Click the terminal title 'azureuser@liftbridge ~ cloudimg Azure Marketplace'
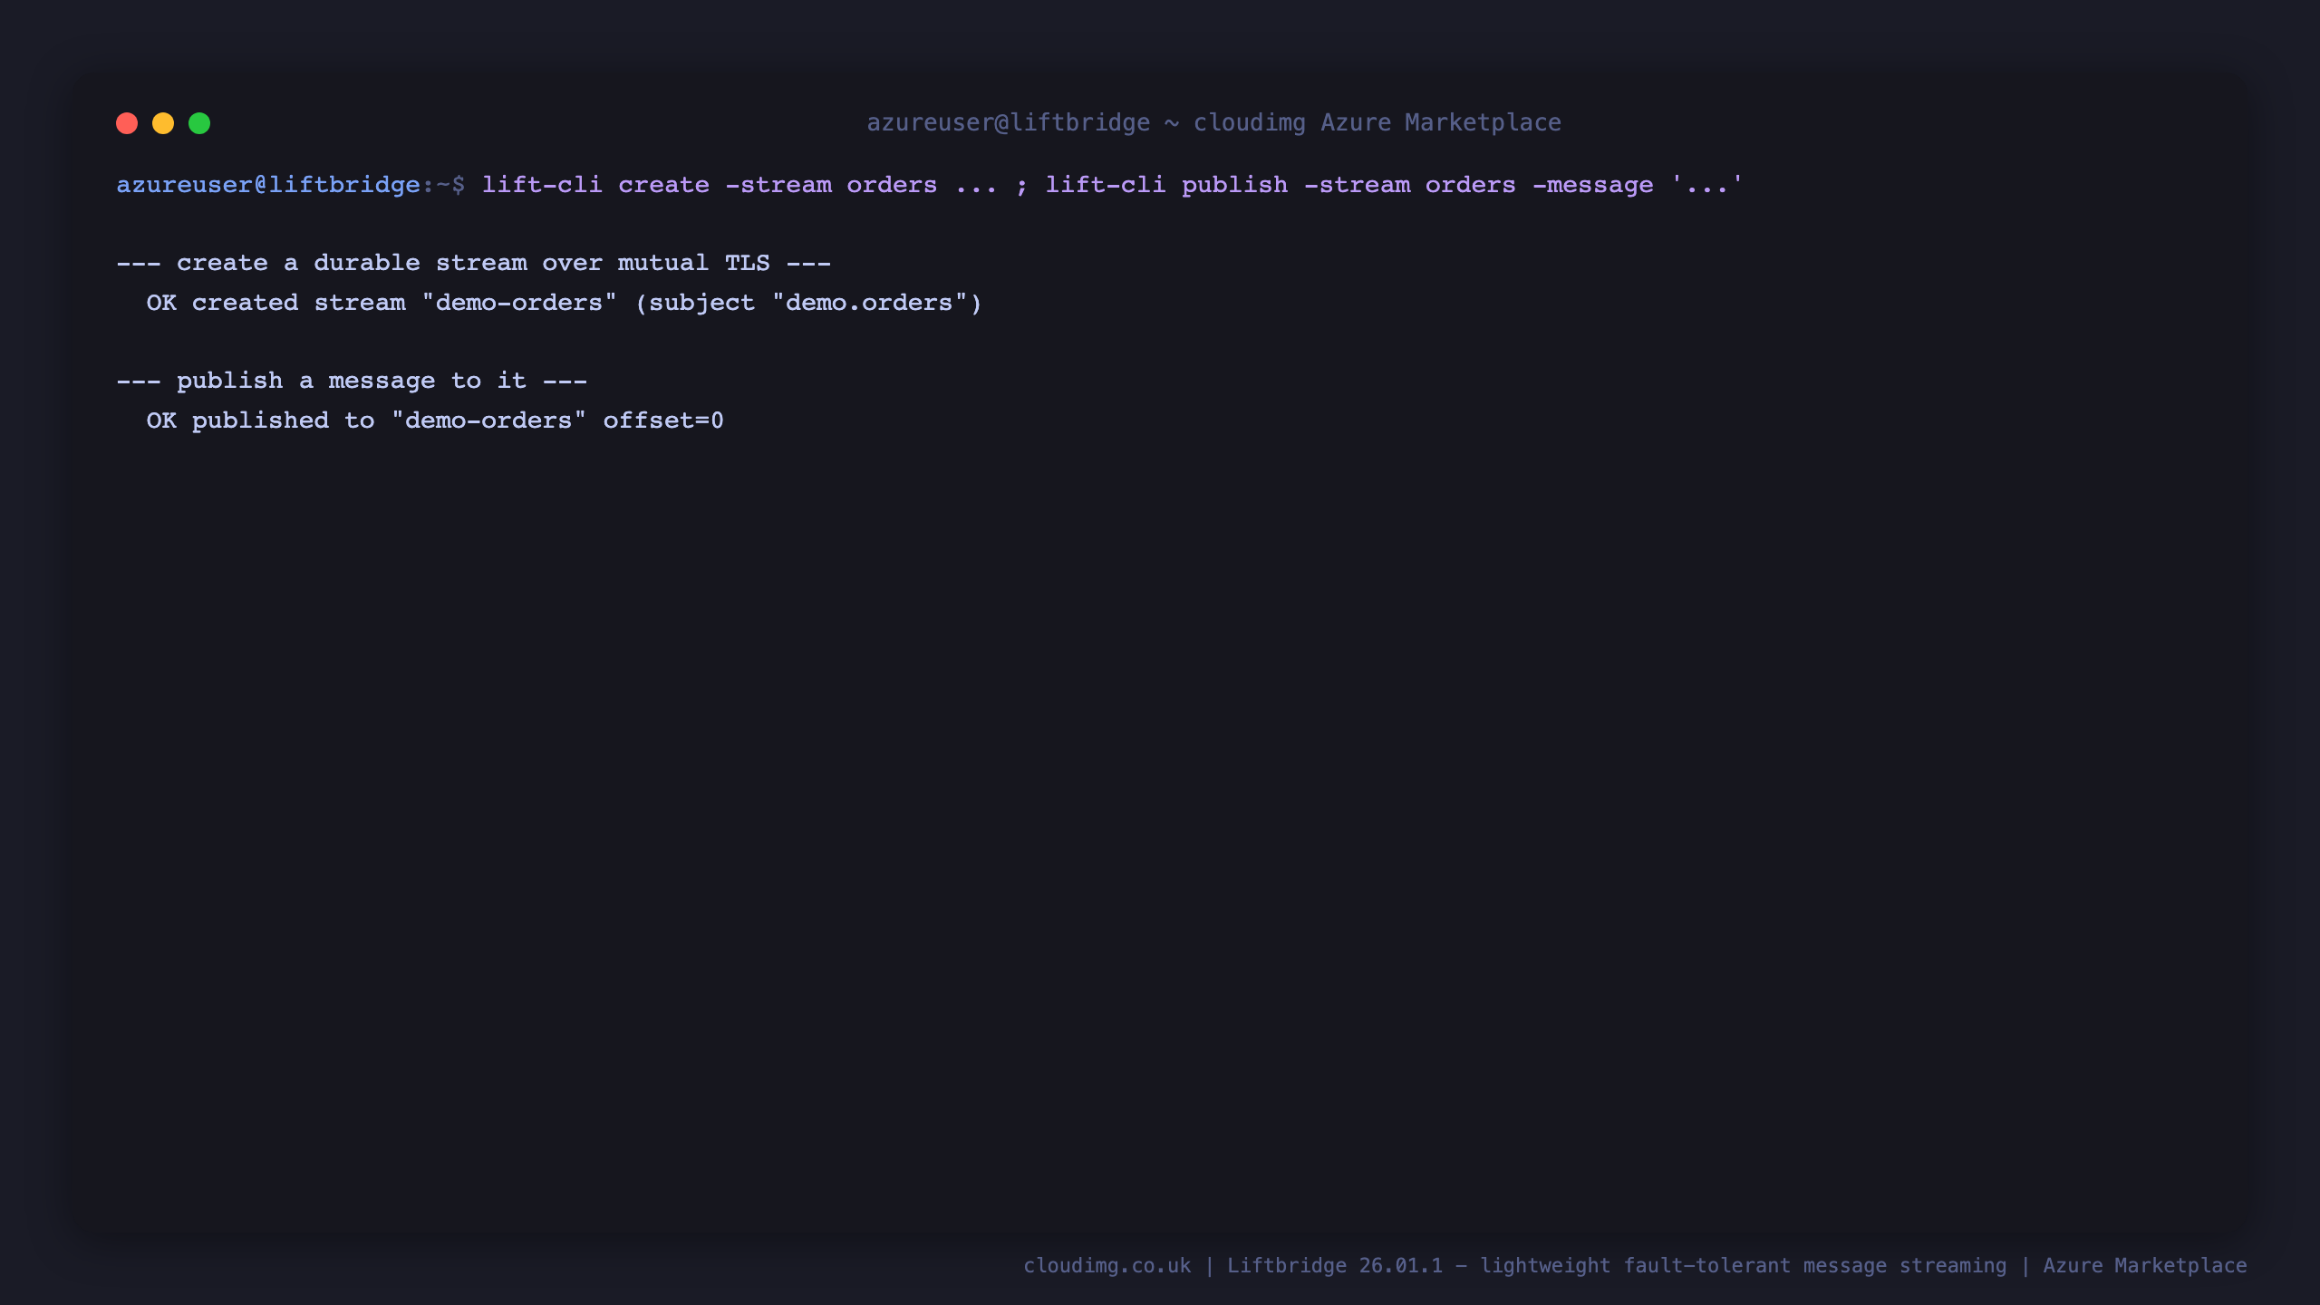 coord(1214,122)
